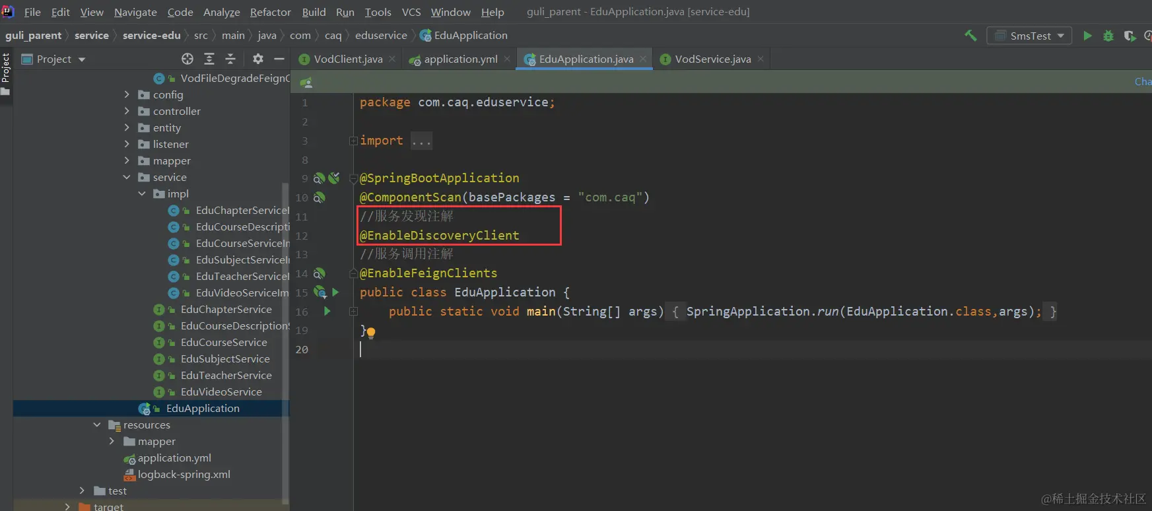The height and width of the screenshot is (511, 1152).
Task: Start debugging with the bug icon
Action: tap(1108, 36)
